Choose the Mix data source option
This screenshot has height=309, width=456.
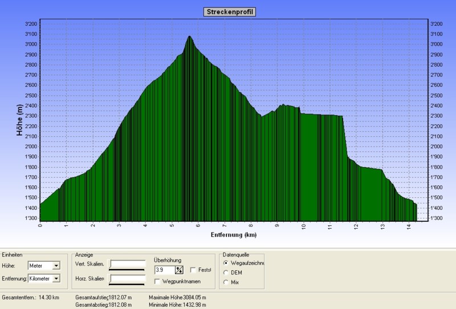point(227,282)
